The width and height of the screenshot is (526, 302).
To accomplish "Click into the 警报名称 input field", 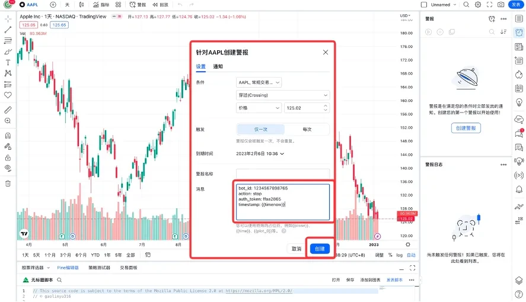I will 283,174.
